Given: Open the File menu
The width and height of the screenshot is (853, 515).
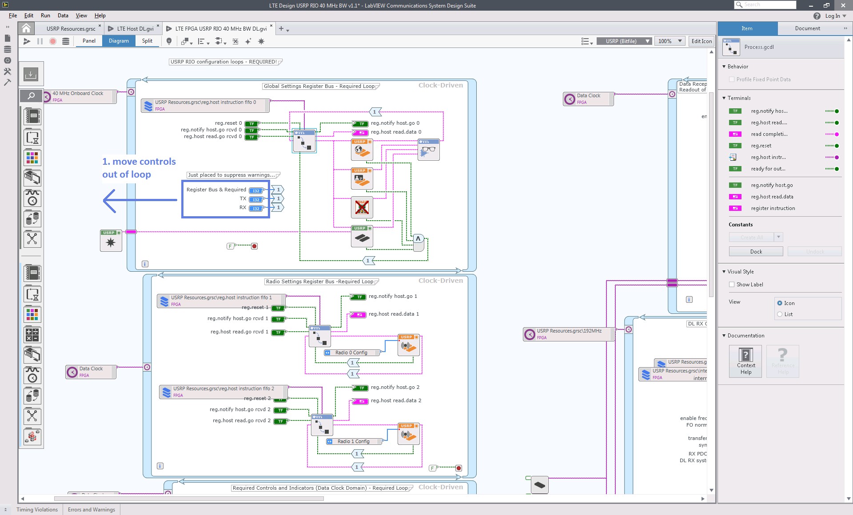Looking at the screenshot, I should pos(13,16).
